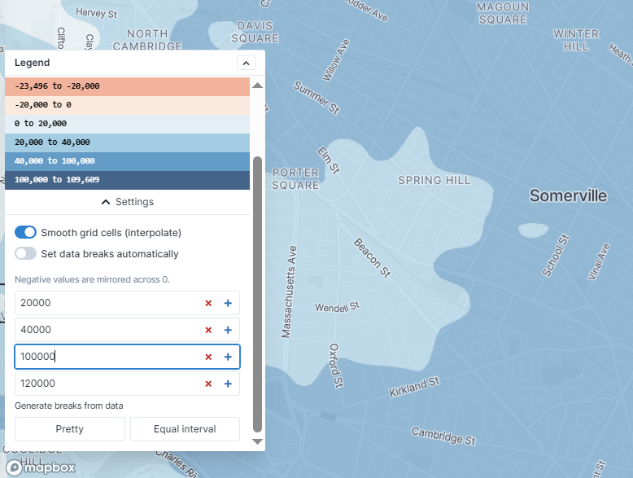Add a break after 120000 with plus
Viewport: 633px width, 478px height.
(228, 384)
